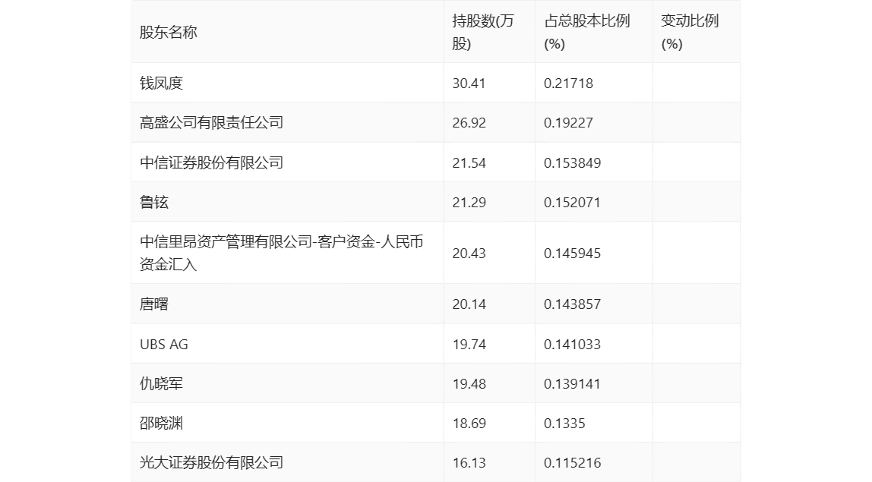Select the value 16.13

pyautogui.click(x=469, y=462)
